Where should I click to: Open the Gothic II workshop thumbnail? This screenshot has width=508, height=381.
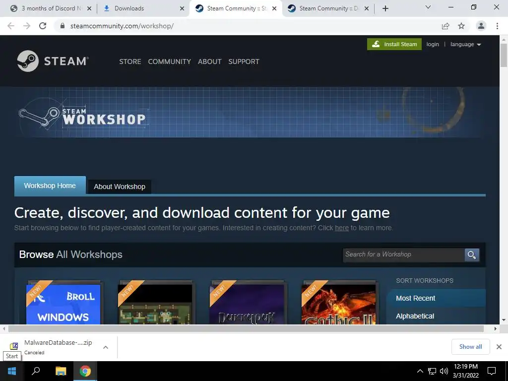[x=338, y=303]
